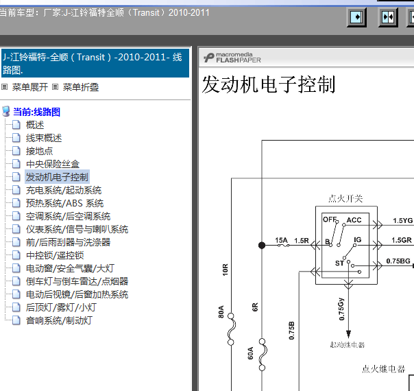Screen dimensions: 414x391
Task: Click the 当前车型 vehicle model header text
Action: pyautogui.click(x=104, y=12)
